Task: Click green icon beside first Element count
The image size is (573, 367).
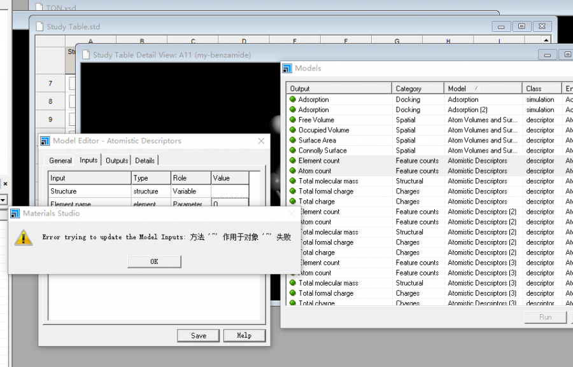Action: tap(293, 160)
